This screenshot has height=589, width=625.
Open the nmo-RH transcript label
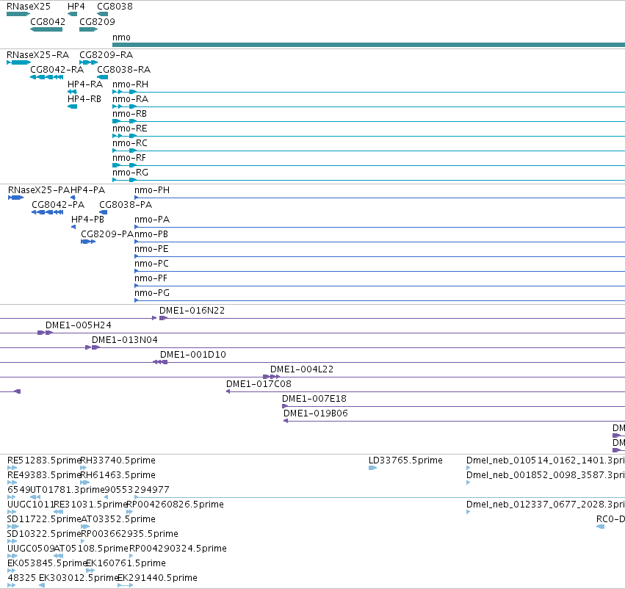[x=130, y=84]
